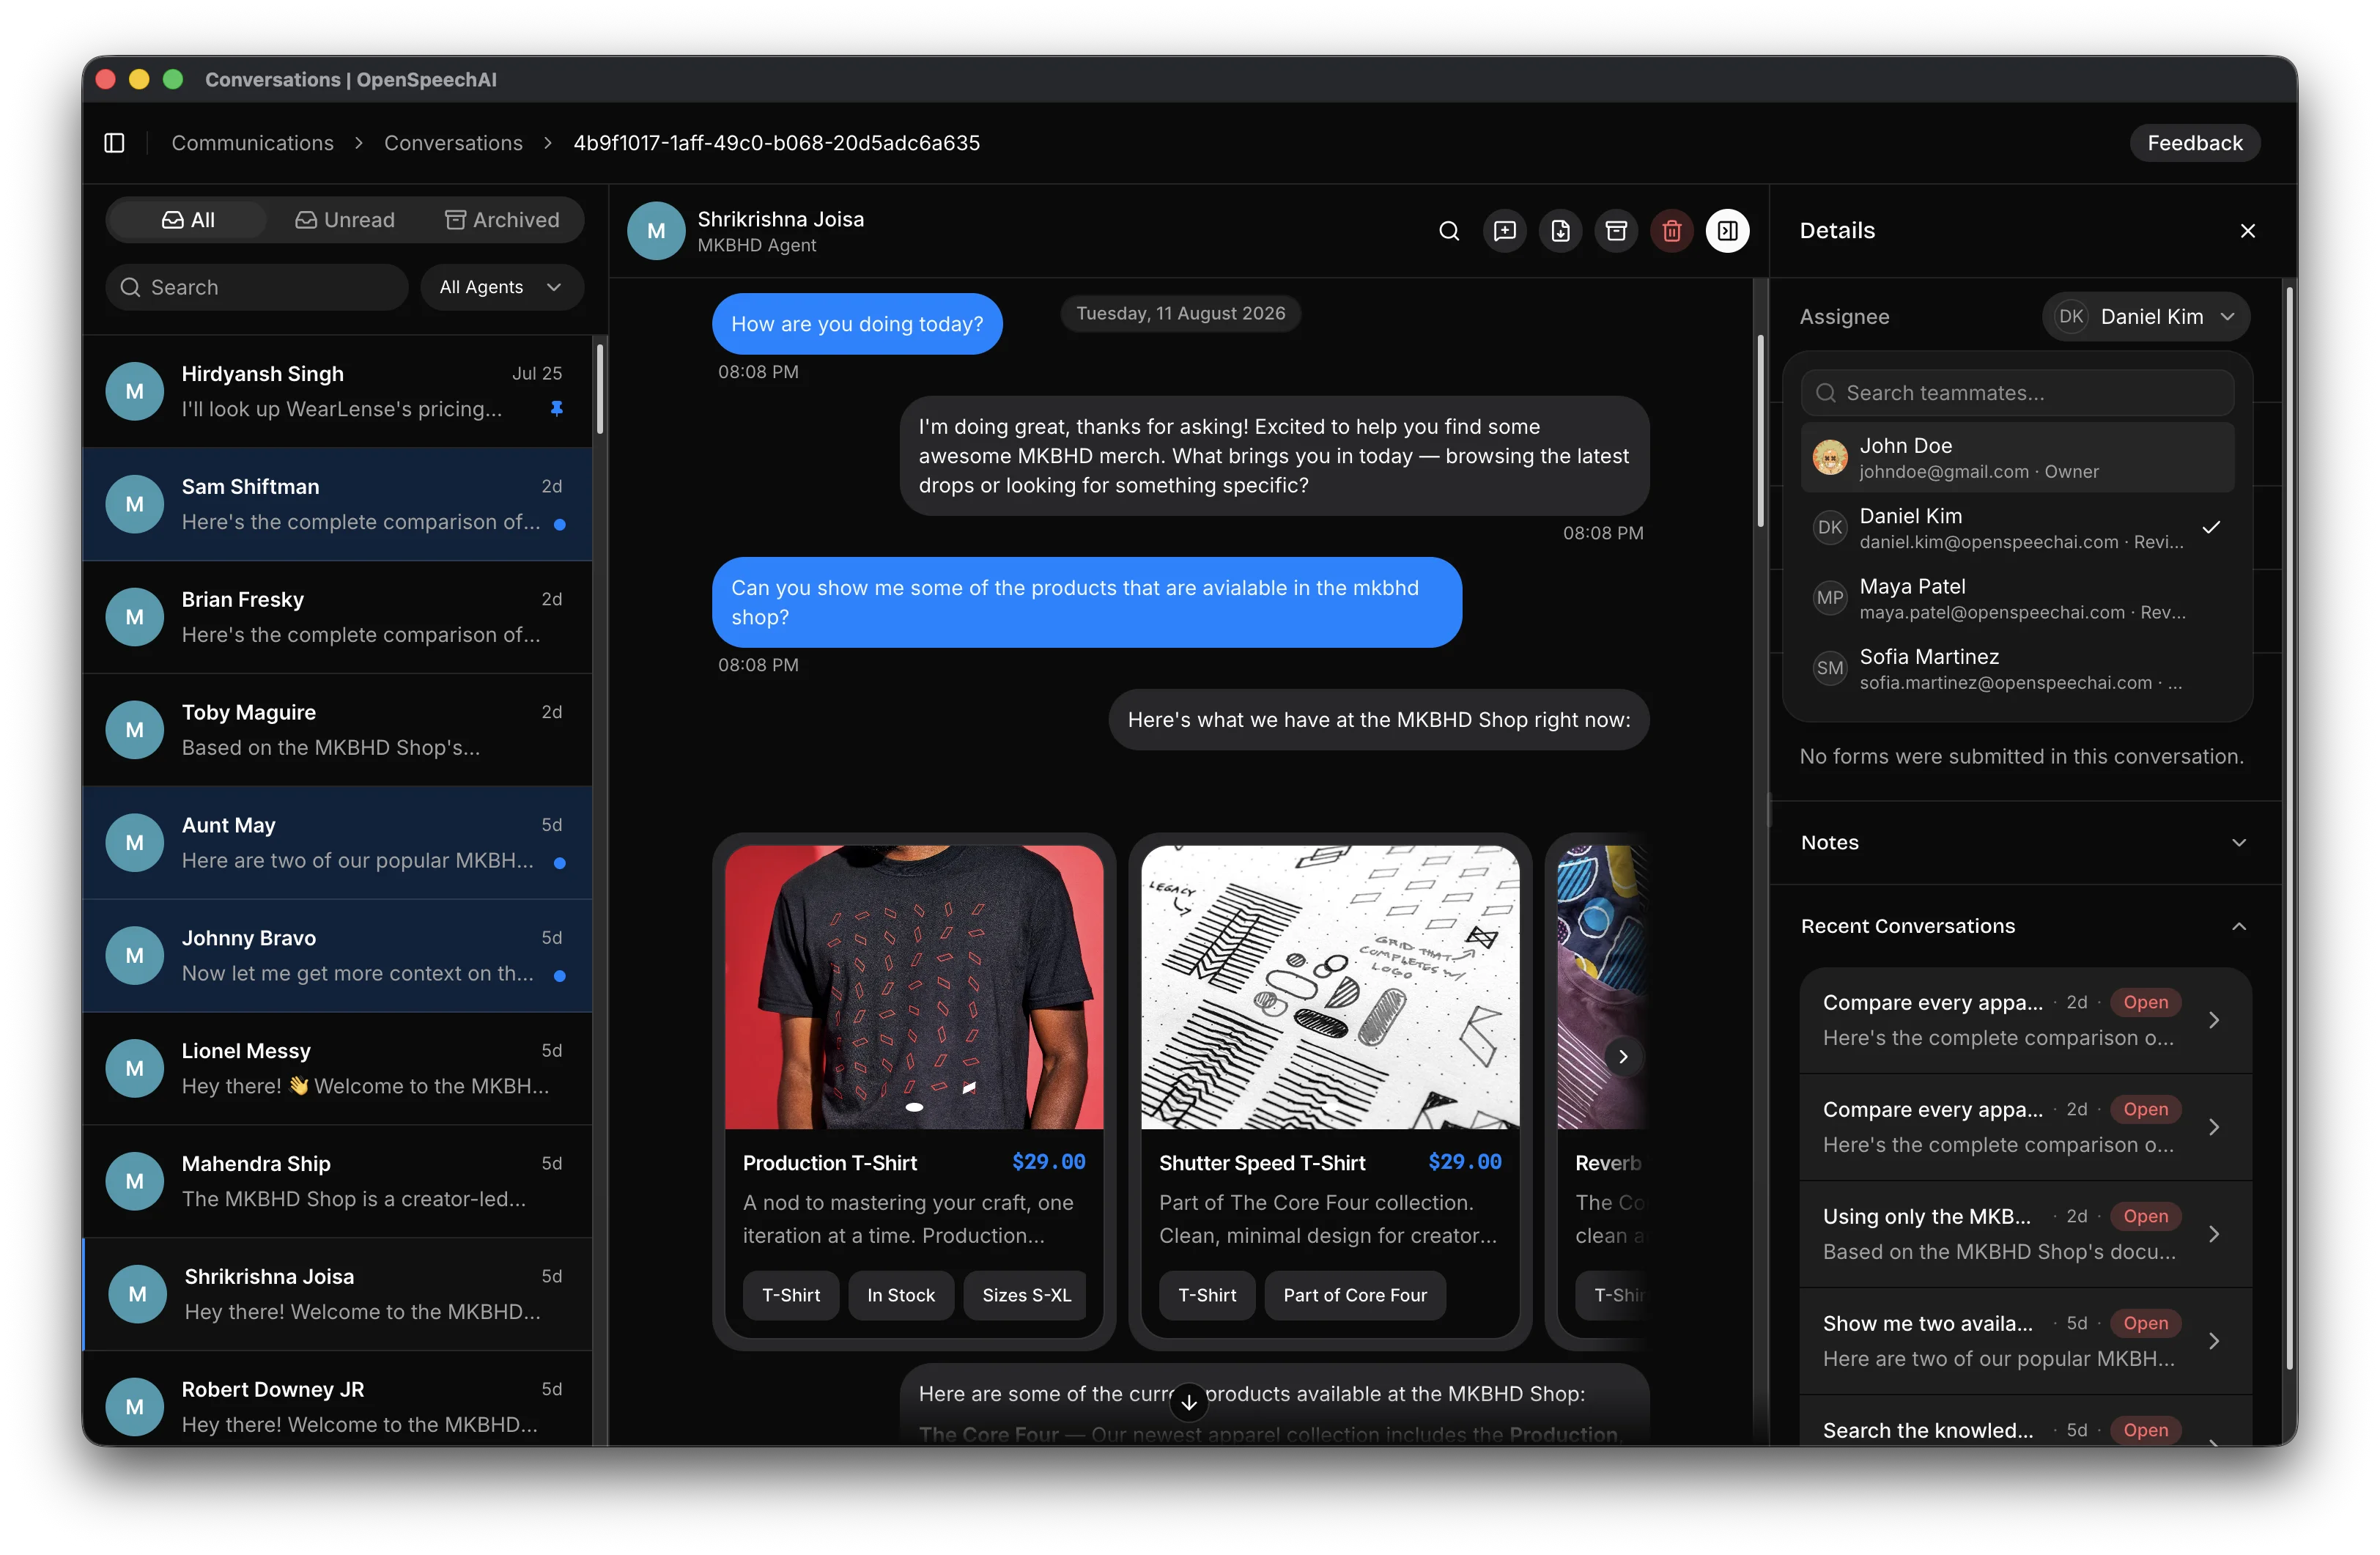Image resolution: width=2380 pixels, height=1555 pixels.
Task: Click John Doe's avatar in the teammates list
Action: pos(1830,458)
